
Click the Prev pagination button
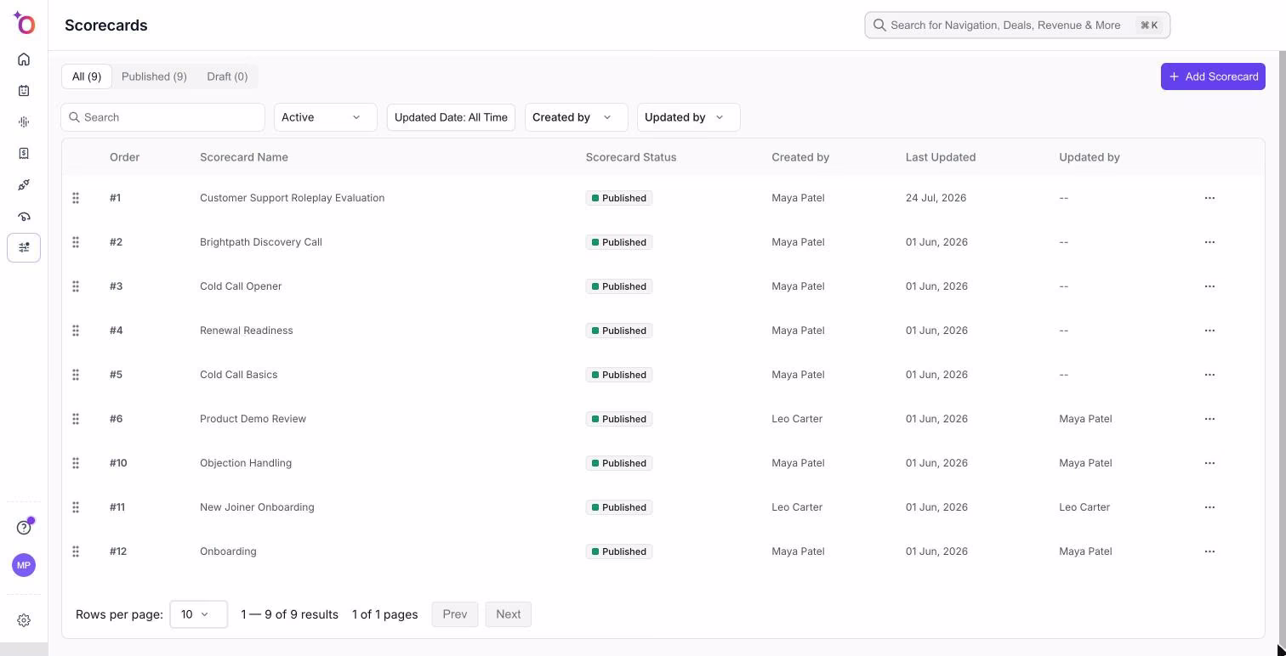pyautogui.click(x=454, y=614)
